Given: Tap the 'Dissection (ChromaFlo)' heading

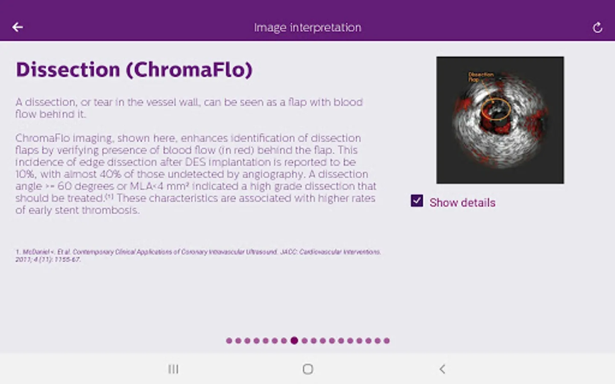Looking at the screenshot, I should coord(134,70).
